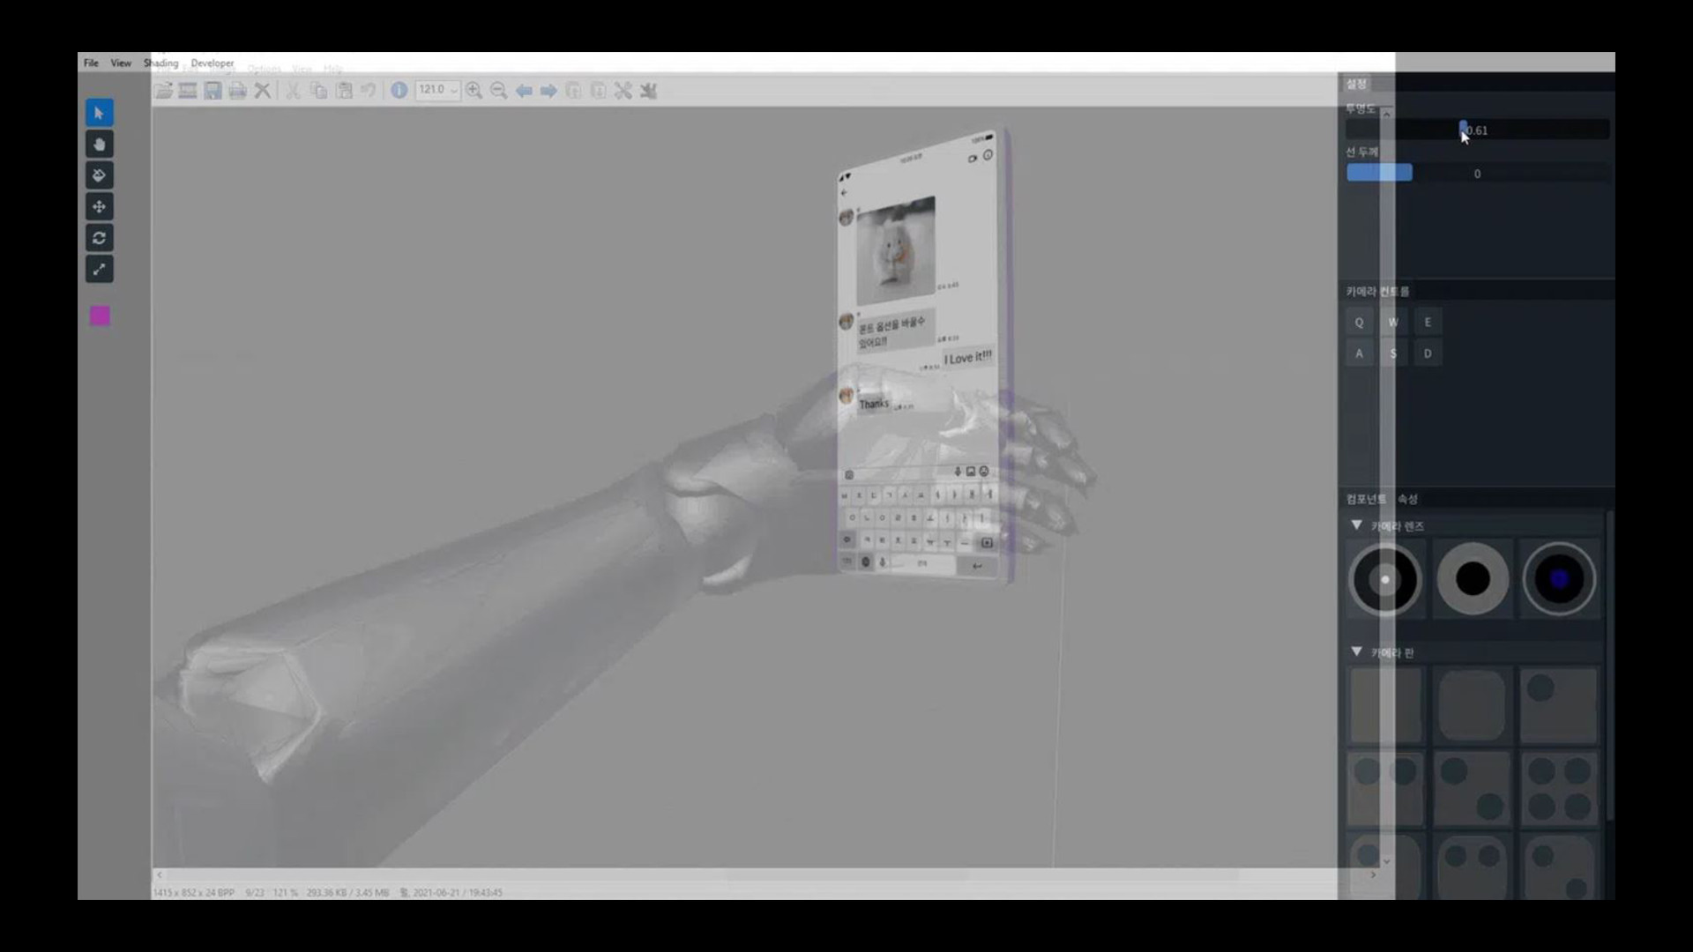The image size is (1693, 952).
Task: Select the third camera lens thumbnail
Action: click(1559, 578)
